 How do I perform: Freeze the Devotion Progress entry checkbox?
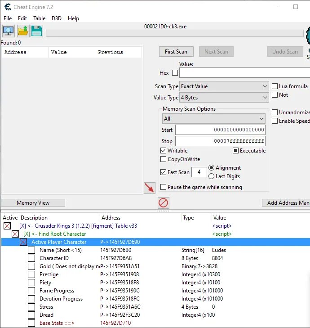tap(31, 299)
